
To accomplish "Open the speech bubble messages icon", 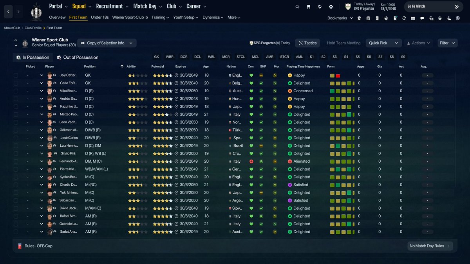I will pos(422,18).
